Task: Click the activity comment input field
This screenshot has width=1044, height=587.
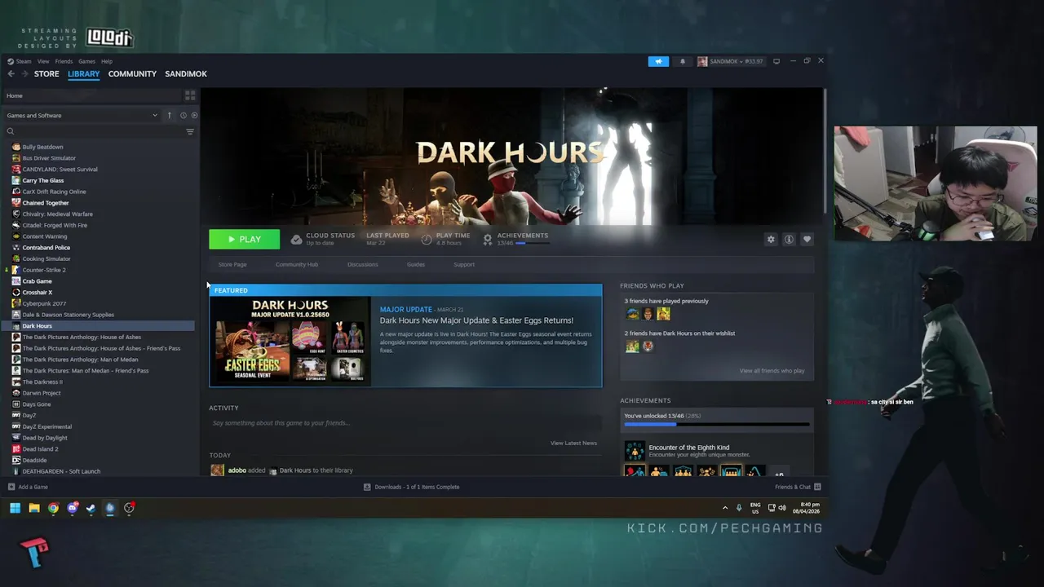Action: point(404,423)
